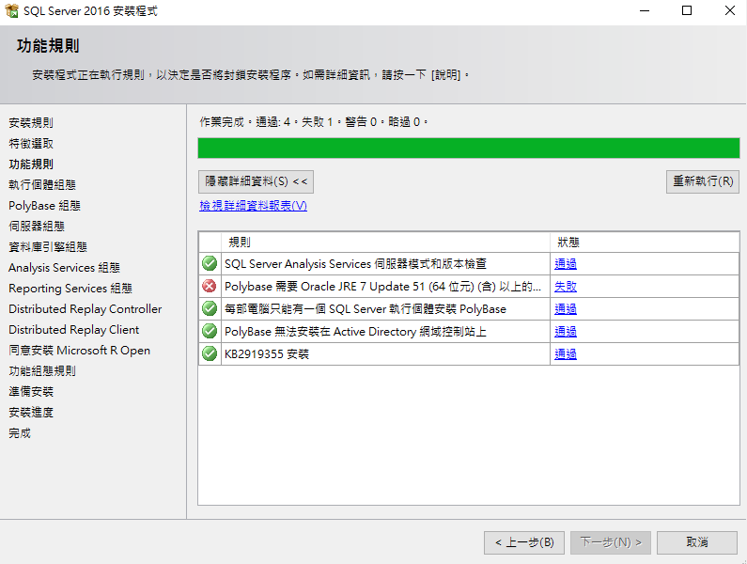Screen dimensions: 747x564
Task: Select PolyBase 組態 step in sidebar
Action: pos(44,206)
